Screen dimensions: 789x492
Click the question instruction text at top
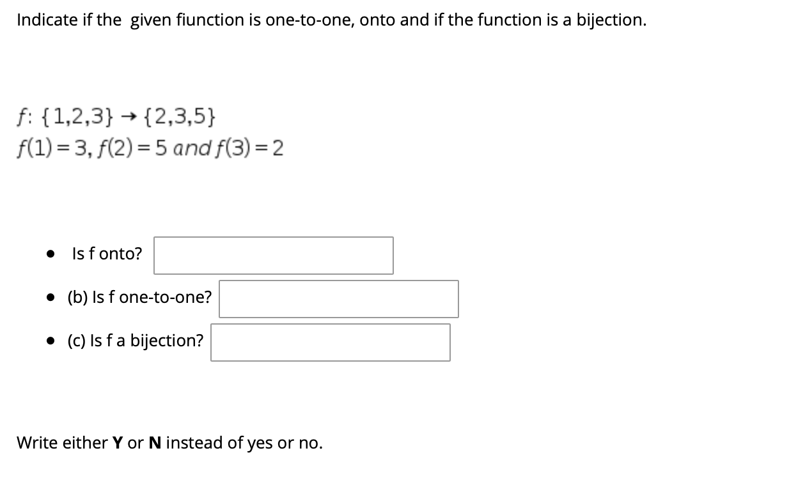pos(331,19)
